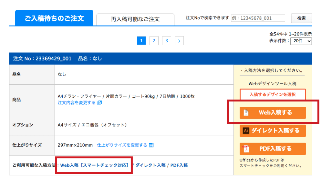Screen dimensions: 321x181
Task: Jump to page 3 of orders
Action: [x=167, y=41]
